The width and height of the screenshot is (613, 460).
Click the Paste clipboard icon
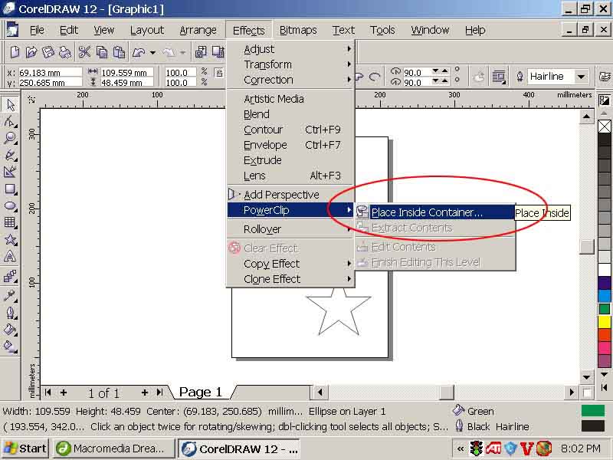coord(119,52)
